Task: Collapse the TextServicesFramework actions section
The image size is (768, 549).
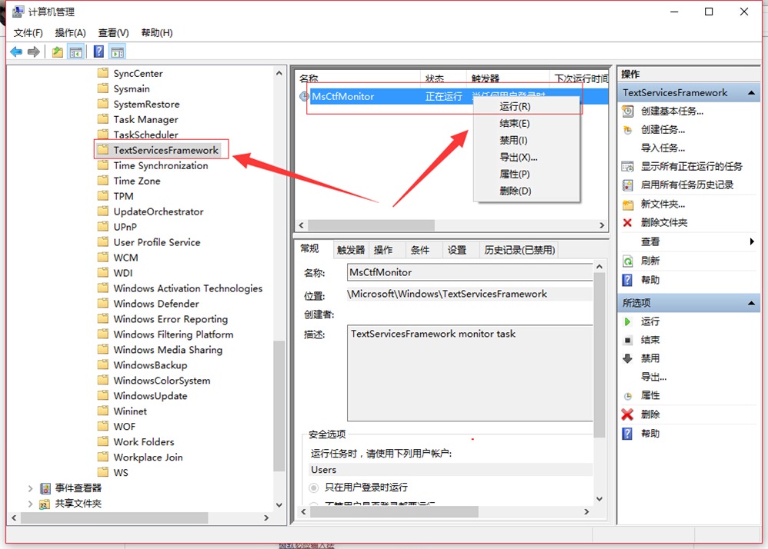Action: pyautogui.click(x=750, y=92)
